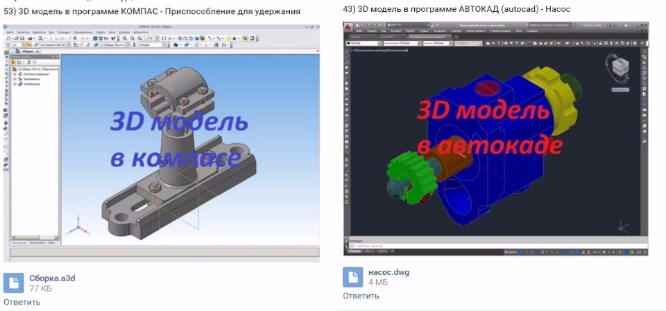The width and height of the screenshot is (666, 311).
Task: Click the New document icon in KOMPAS toolbar
Action: click(x=8, y=38)
